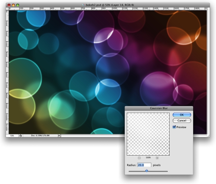Uncheck the Preview checkbox
Screen dimensions: 216x184
click(x=174, y=127)
